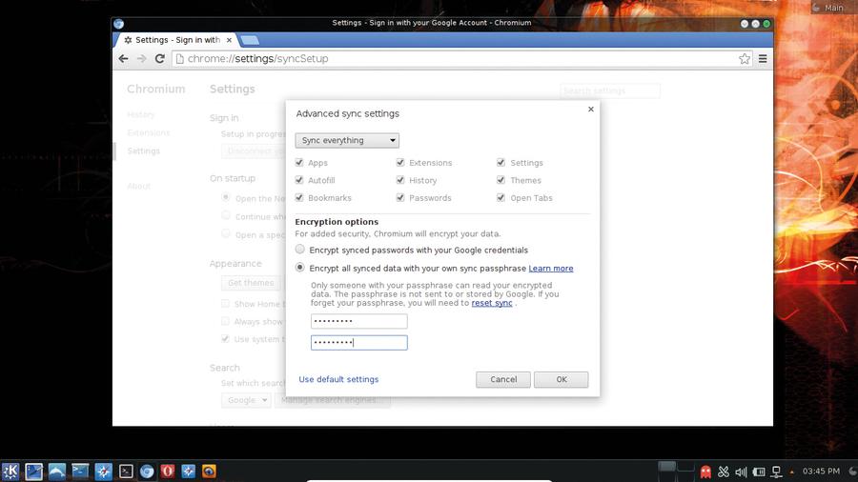Image resolution: width=858 pixels, height=482 pixels.
Task: Toggle the Themes sync checkbox
Action: (x=500, y=180)
